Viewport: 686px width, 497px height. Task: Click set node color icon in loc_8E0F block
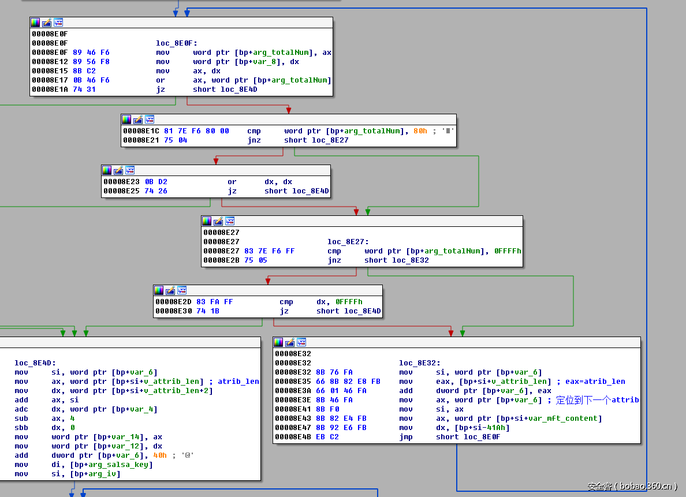coord(36,23)
